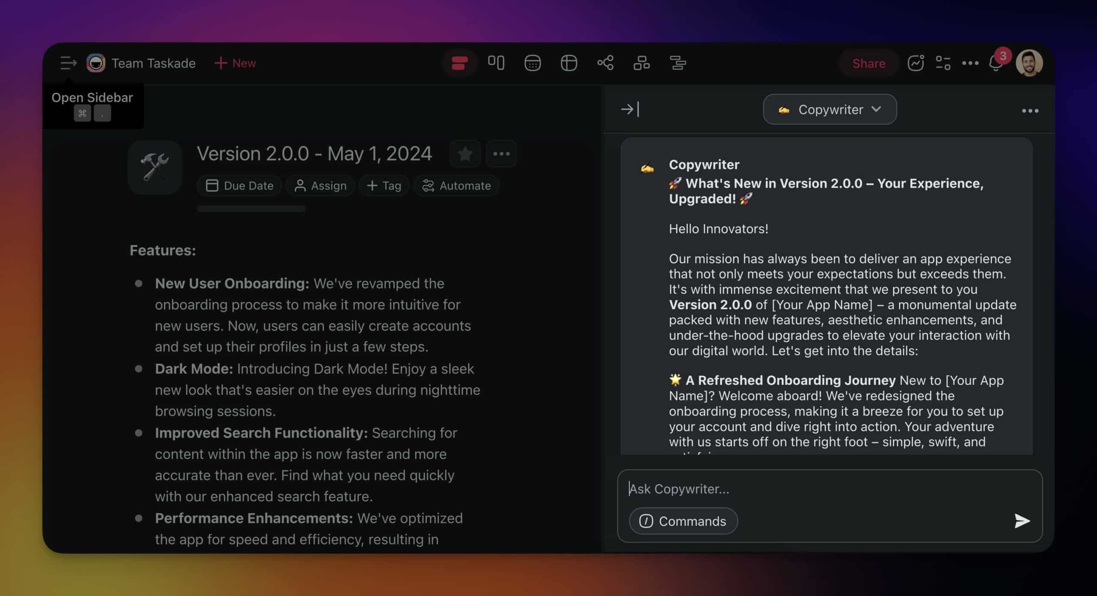
Task: Open Mind Map view icon
Action: pyautogui.click(x=605, y=63)
